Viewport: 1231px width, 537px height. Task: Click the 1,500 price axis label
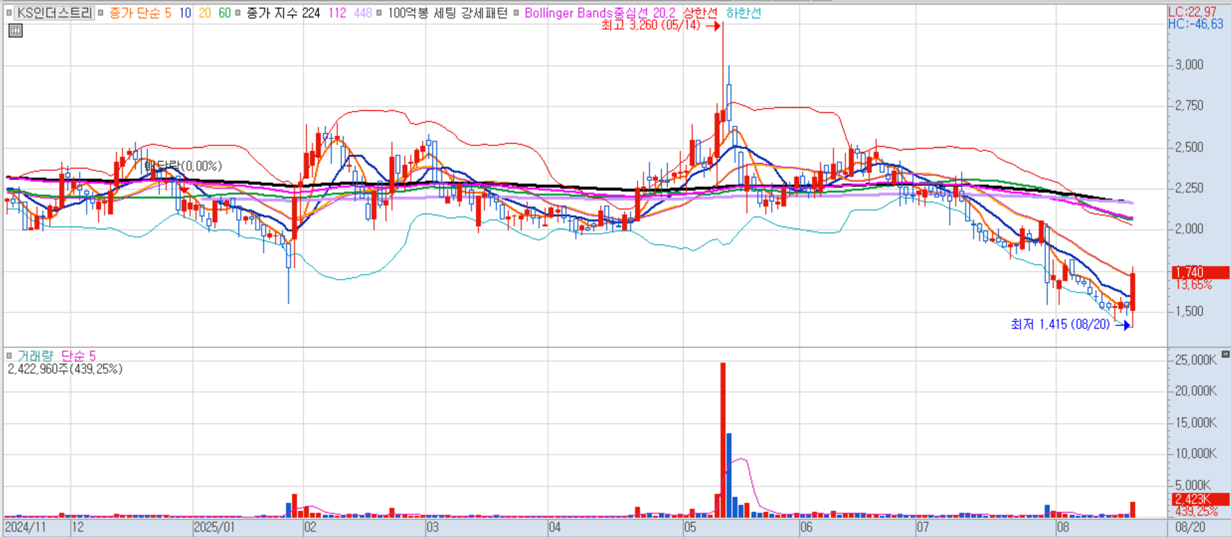pyautogui.click(x=1189, y=311)
